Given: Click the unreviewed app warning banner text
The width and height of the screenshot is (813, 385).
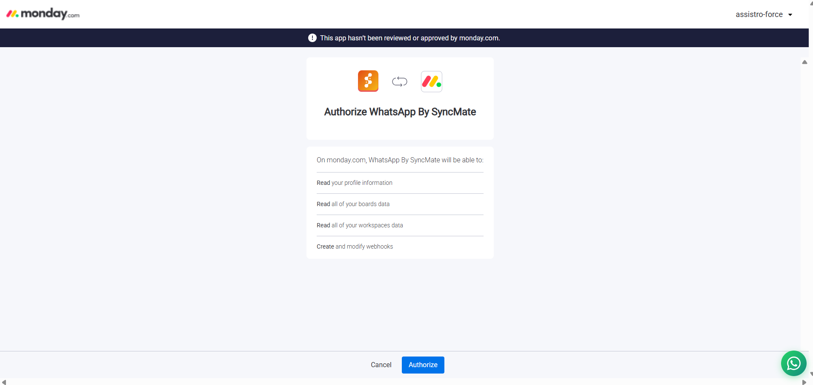Looking at the screenshot, I should click(x=409, y=38).
